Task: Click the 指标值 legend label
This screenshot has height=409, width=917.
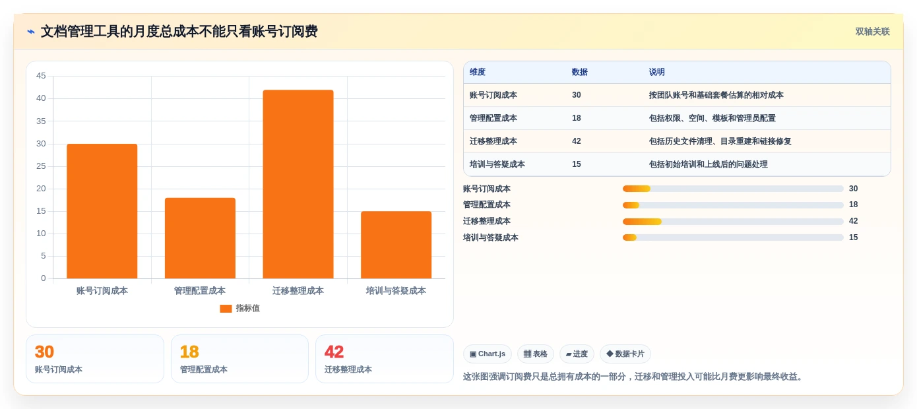Action: (248, 309)
